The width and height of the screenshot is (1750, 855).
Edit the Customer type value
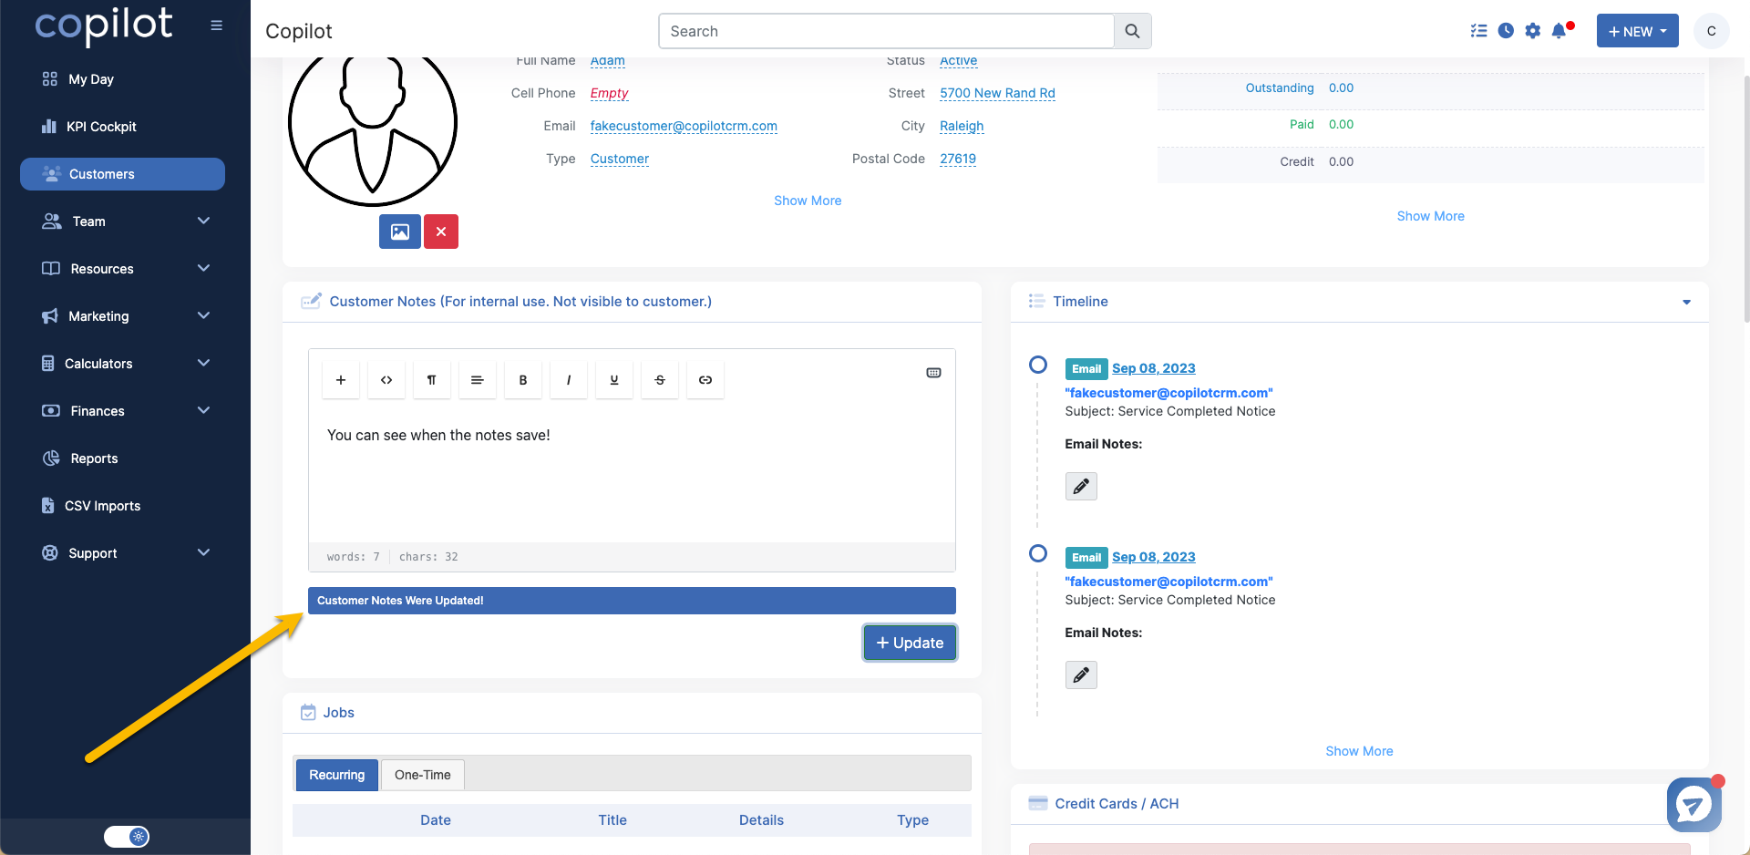coord(620,159)
